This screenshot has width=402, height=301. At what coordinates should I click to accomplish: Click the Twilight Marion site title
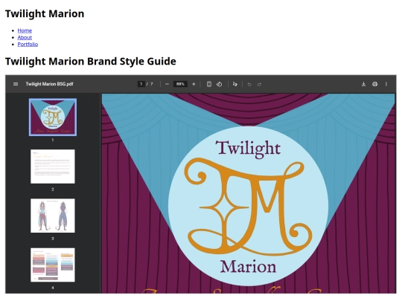[x=45, y=14]
